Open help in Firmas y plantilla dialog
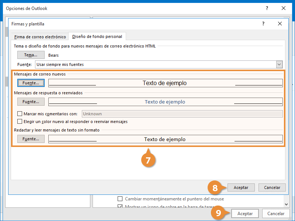Image resolution: width=295 pixels, height=221 pixels. point(263,24)
